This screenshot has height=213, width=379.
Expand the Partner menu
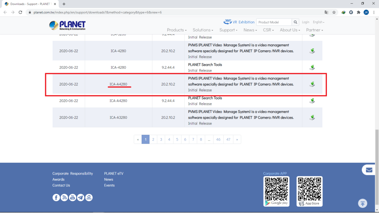(315, 30)
